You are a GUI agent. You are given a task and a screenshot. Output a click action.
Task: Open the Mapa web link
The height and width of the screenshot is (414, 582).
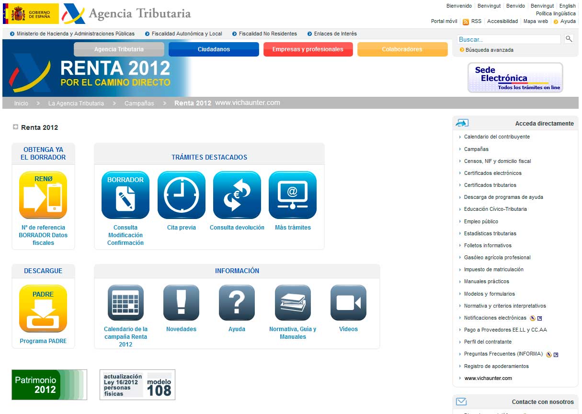tap(536, 21)
